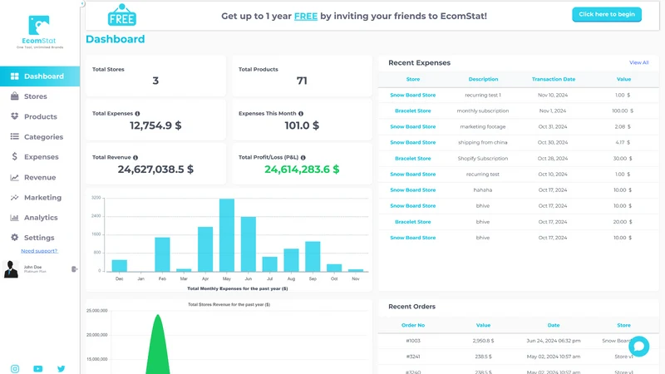This screenshot has width=665, height=374.
Task: Click the 'Click here to begin' button
Action: 607,14
